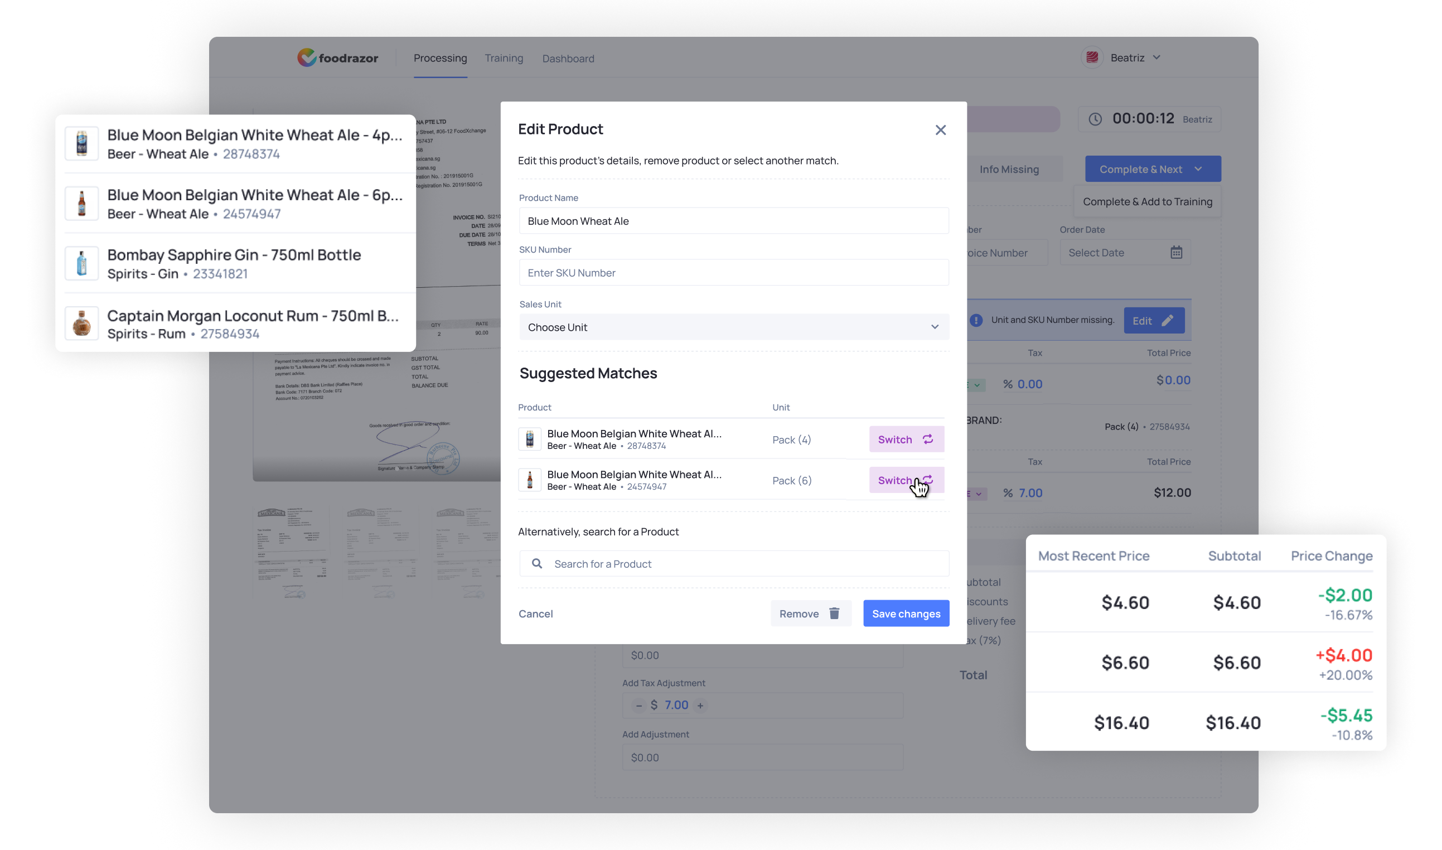The height and width of the screenshot is (850, 1442).
Task: Click the Search for a Product field
Action: tap(733, 564)
